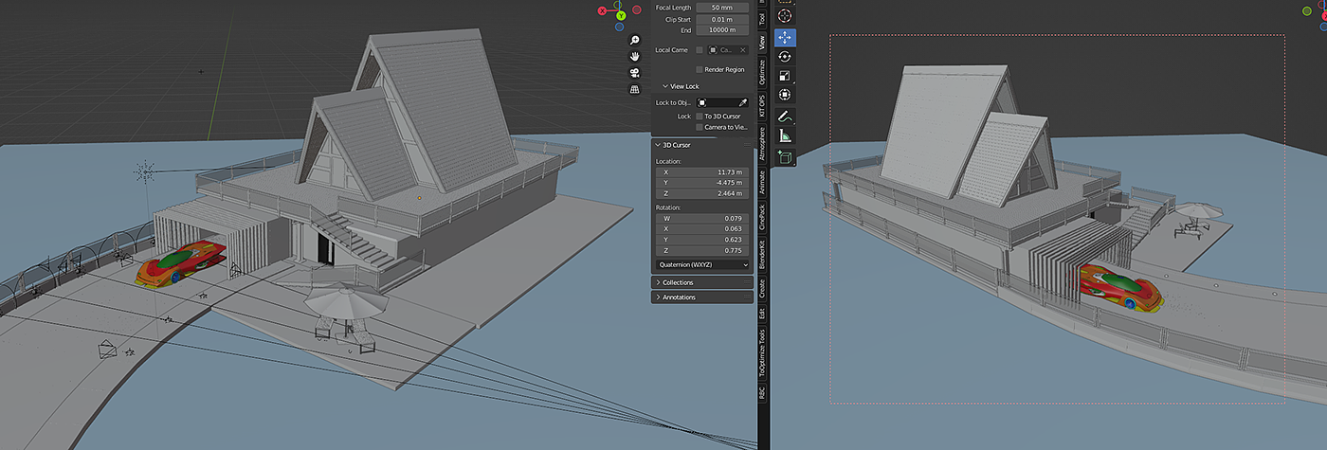Select the Scale tool
Viewport: 1327px width, 450px height.
[785, 76]
